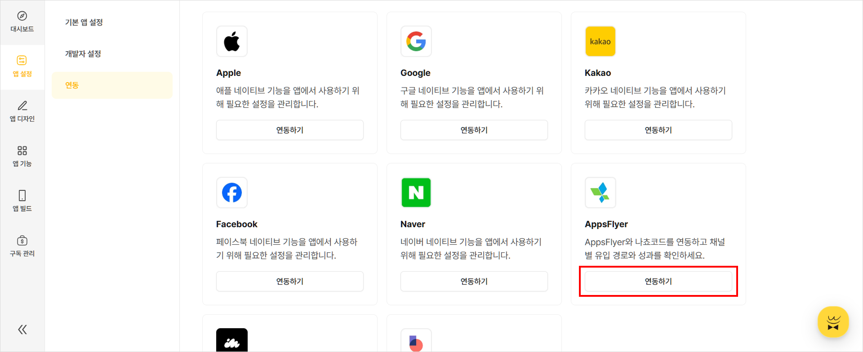Screen dimensions: 863x352
Task: Select the 연동 menu item
Action: click(112, 85)
